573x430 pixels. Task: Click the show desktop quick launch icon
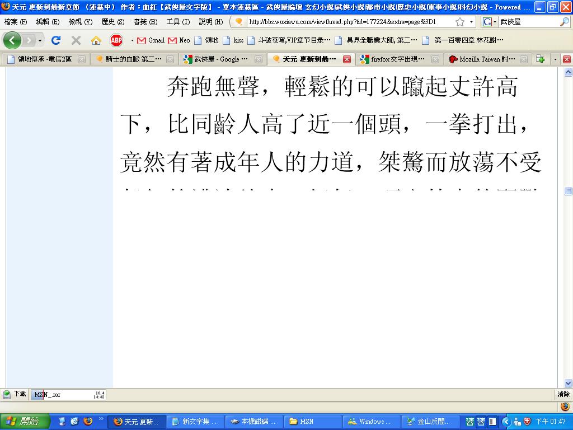[62, 421]
